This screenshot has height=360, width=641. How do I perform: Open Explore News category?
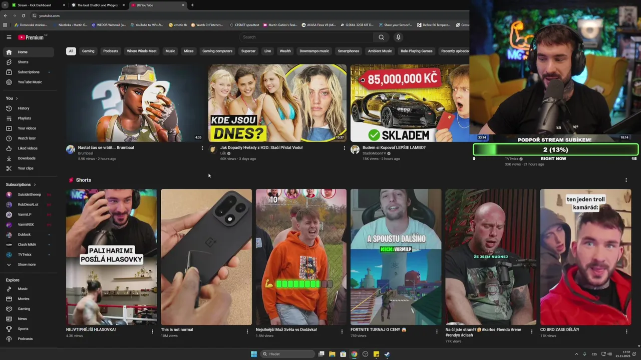click(x=28, y=318)
